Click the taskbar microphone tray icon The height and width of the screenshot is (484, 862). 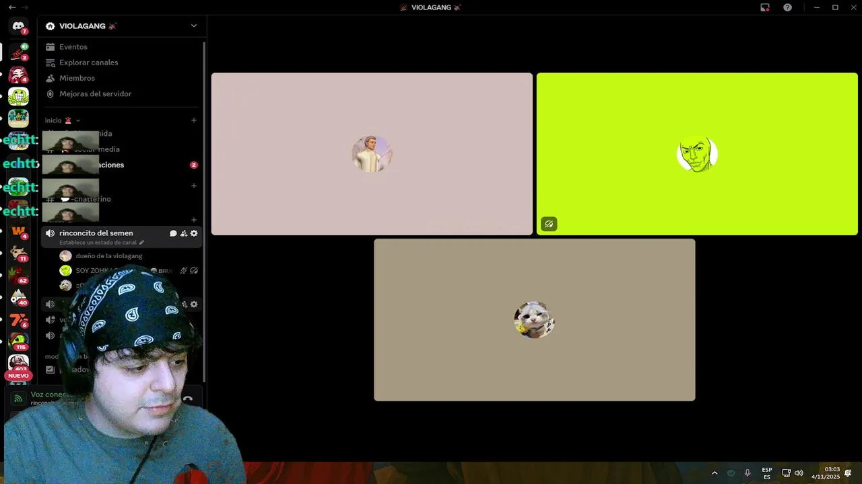click(x=748, y=473)
